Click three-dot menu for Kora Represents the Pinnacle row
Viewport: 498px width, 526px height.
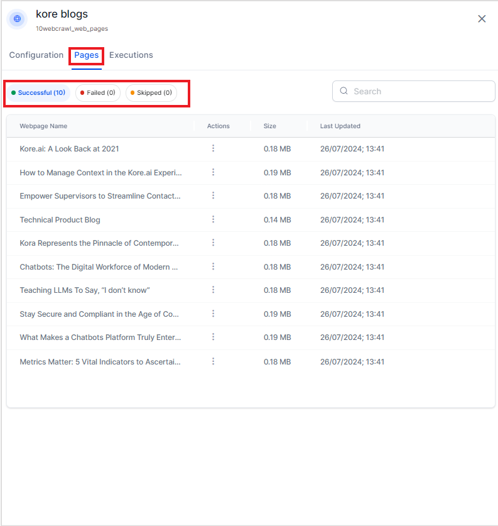tap(214, 243)
